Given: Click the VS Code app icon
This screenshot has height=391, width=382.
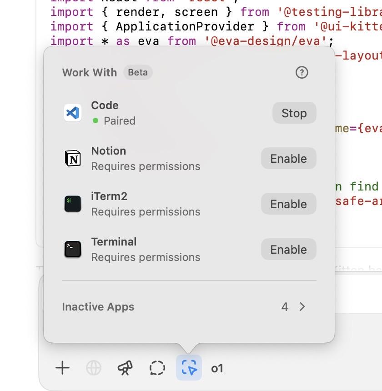Looking at the screenshot, I should (x=73, y=113).
